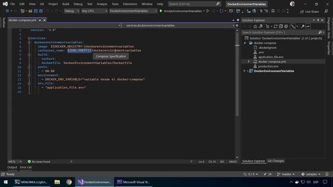Viewport: 333px width, 187px height.
Task: Click Preview Selected Items icon in Solution Explorer
Action: (308, 26)
